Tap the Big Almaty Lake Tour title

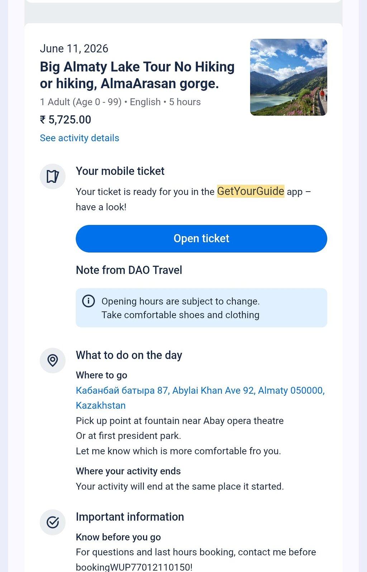137,75
